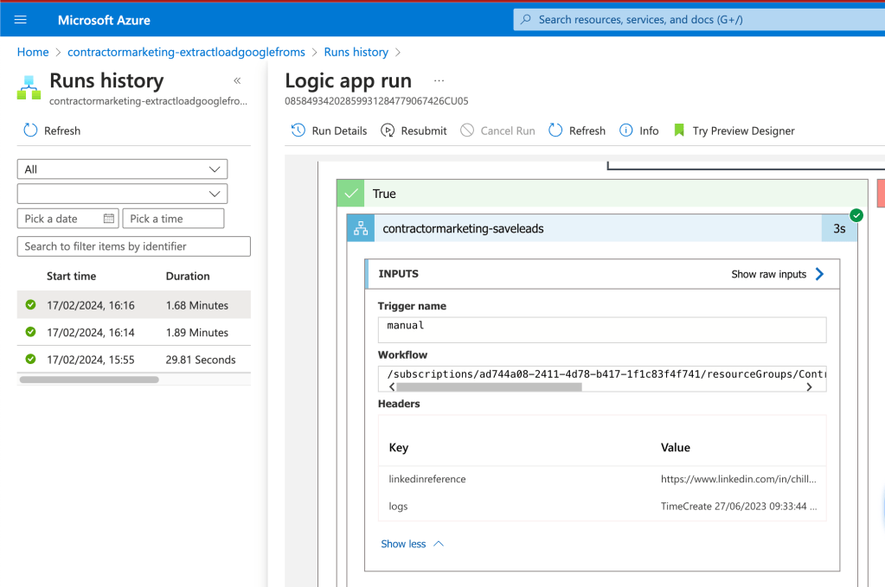Click the Pick a date field
This screenshot has height=587, width=885.
(x=67, y=218)
